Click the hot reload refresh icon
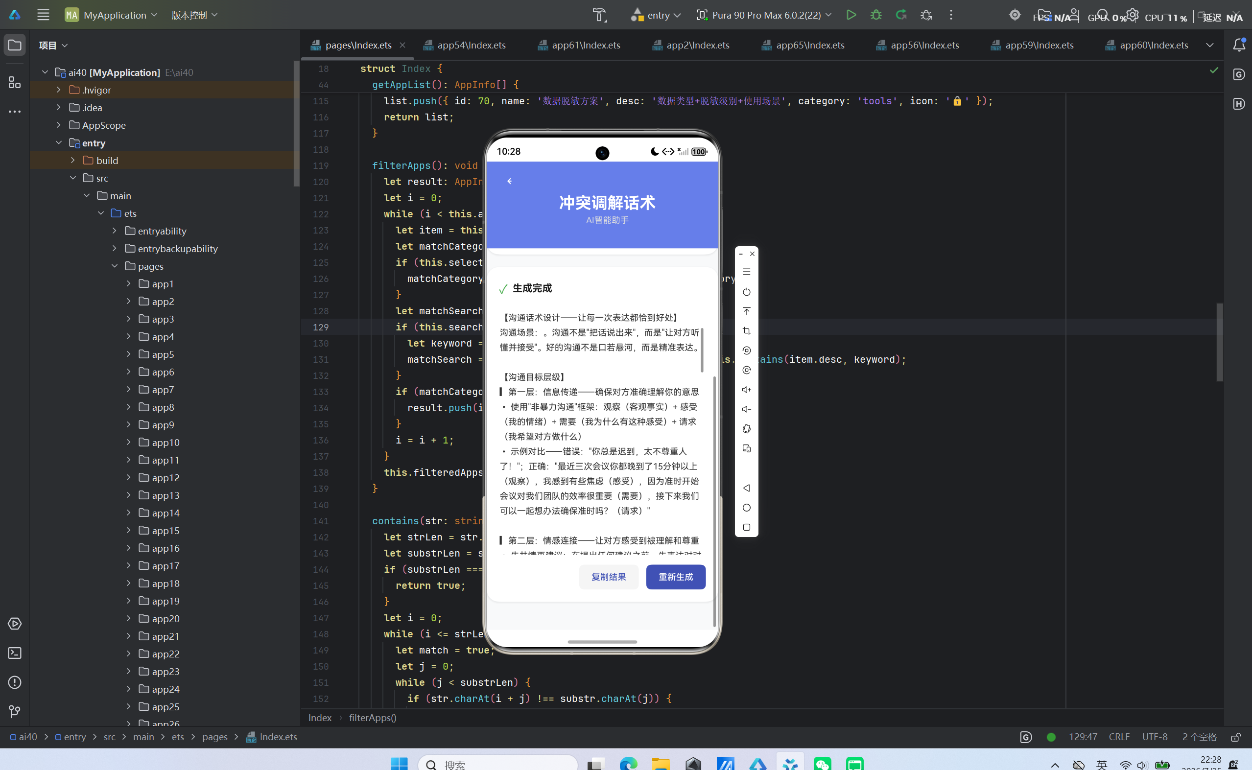 (x=901, y=15)
